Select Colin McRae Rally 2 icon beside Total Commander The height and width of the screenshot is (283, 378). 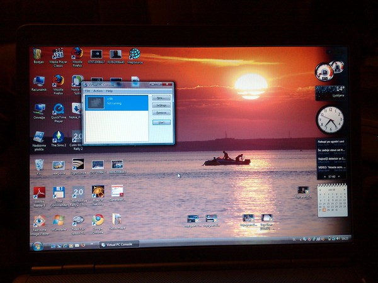pyautogui.click(x=78, y=196)
